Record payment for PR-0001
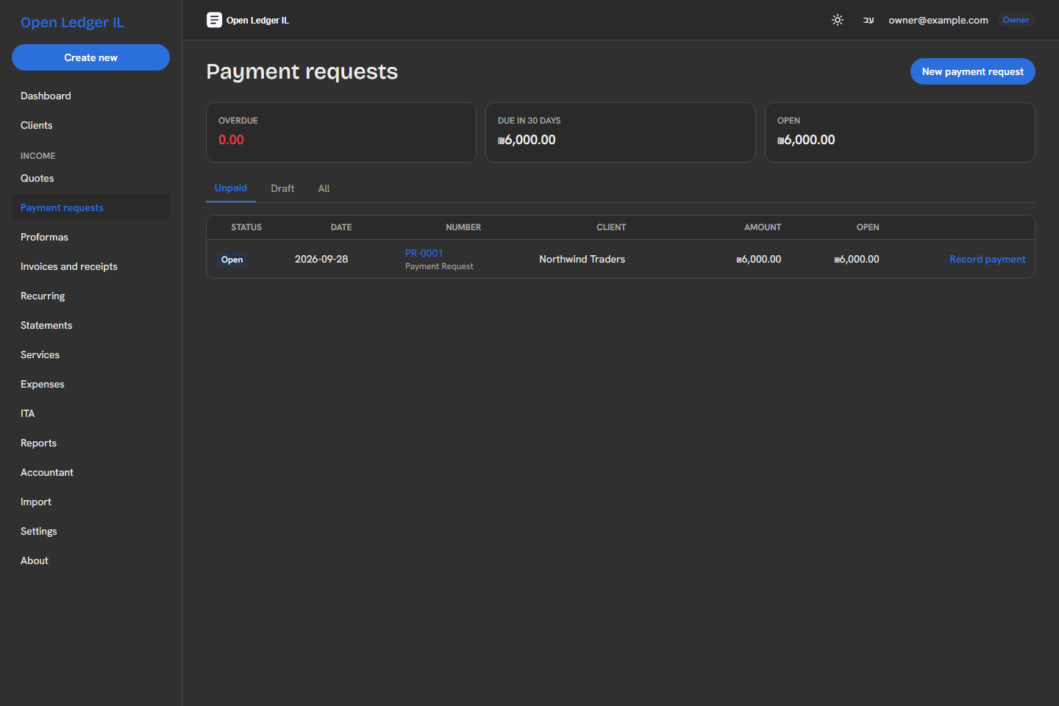Screen dimensions: 1059x706 (x=987, y=259)
